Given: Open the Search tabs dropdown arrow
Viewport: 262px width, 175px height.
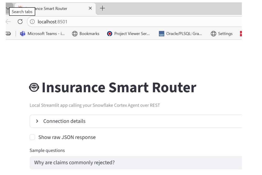Looking at the screenshot, I should [x=8, y=8].
